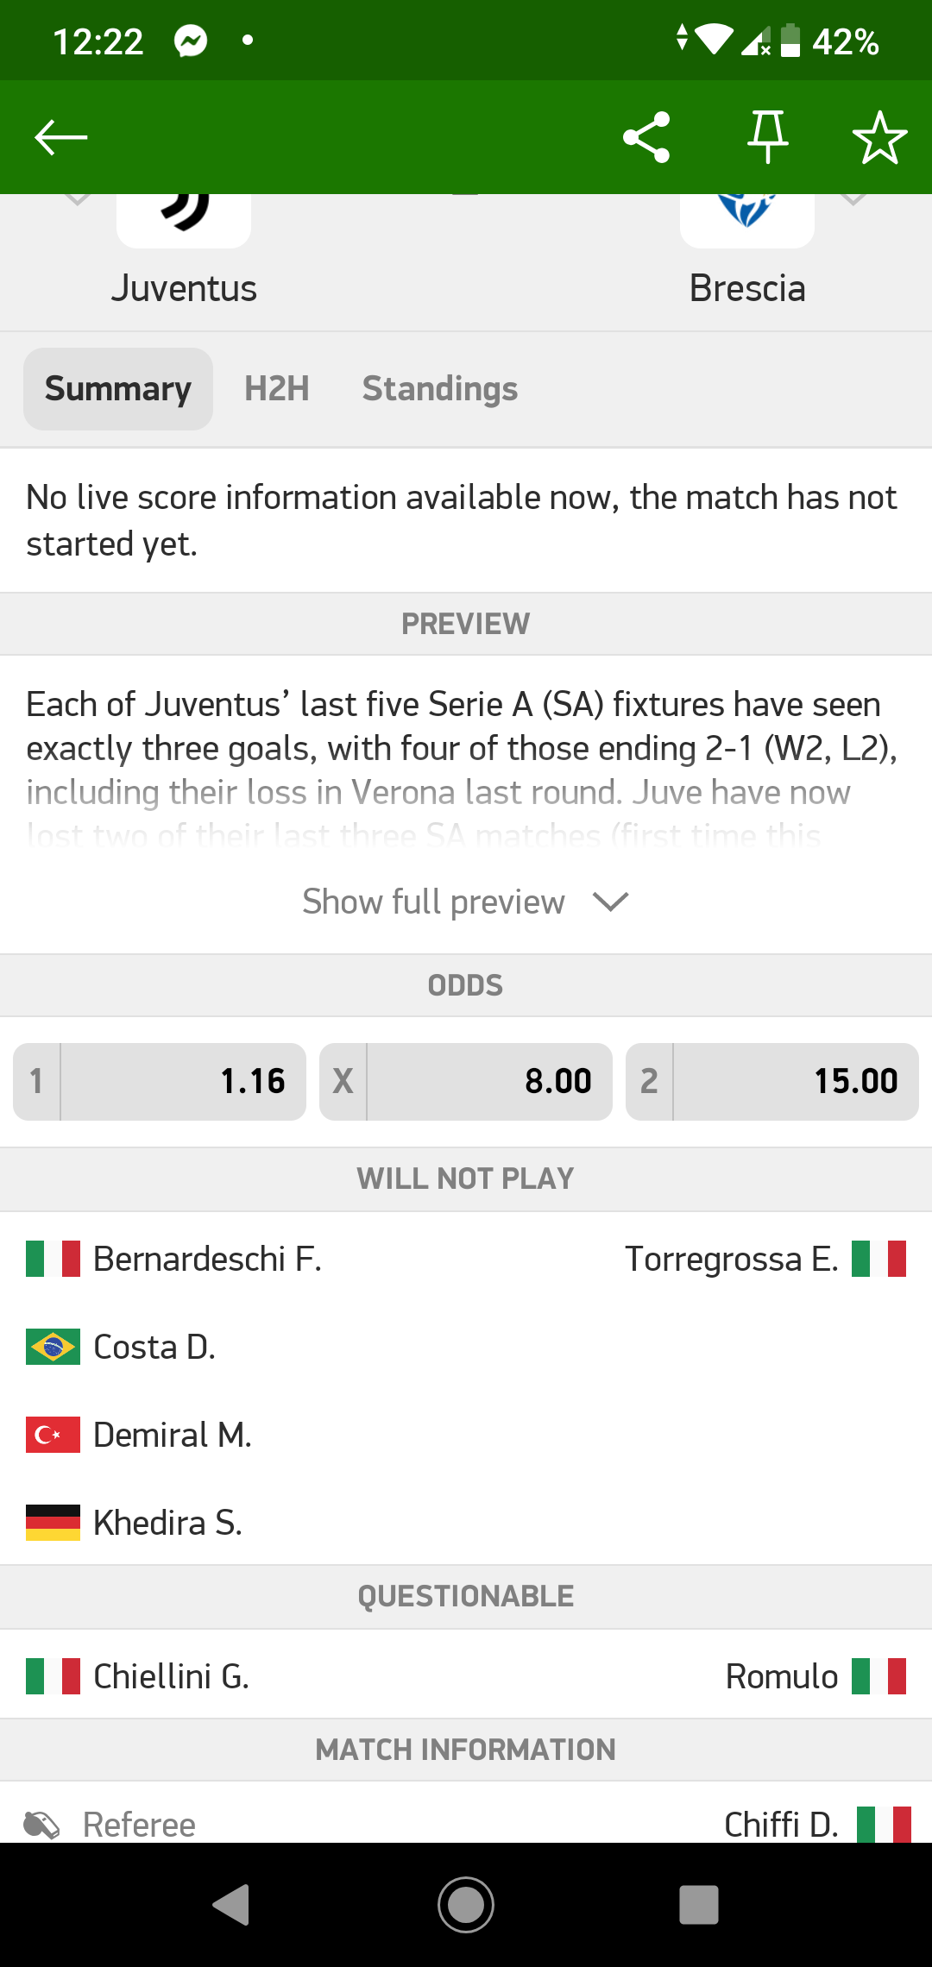Open player Torregrossa E.
This screenshot has height=1967, width=932.
pos(732,1259)
